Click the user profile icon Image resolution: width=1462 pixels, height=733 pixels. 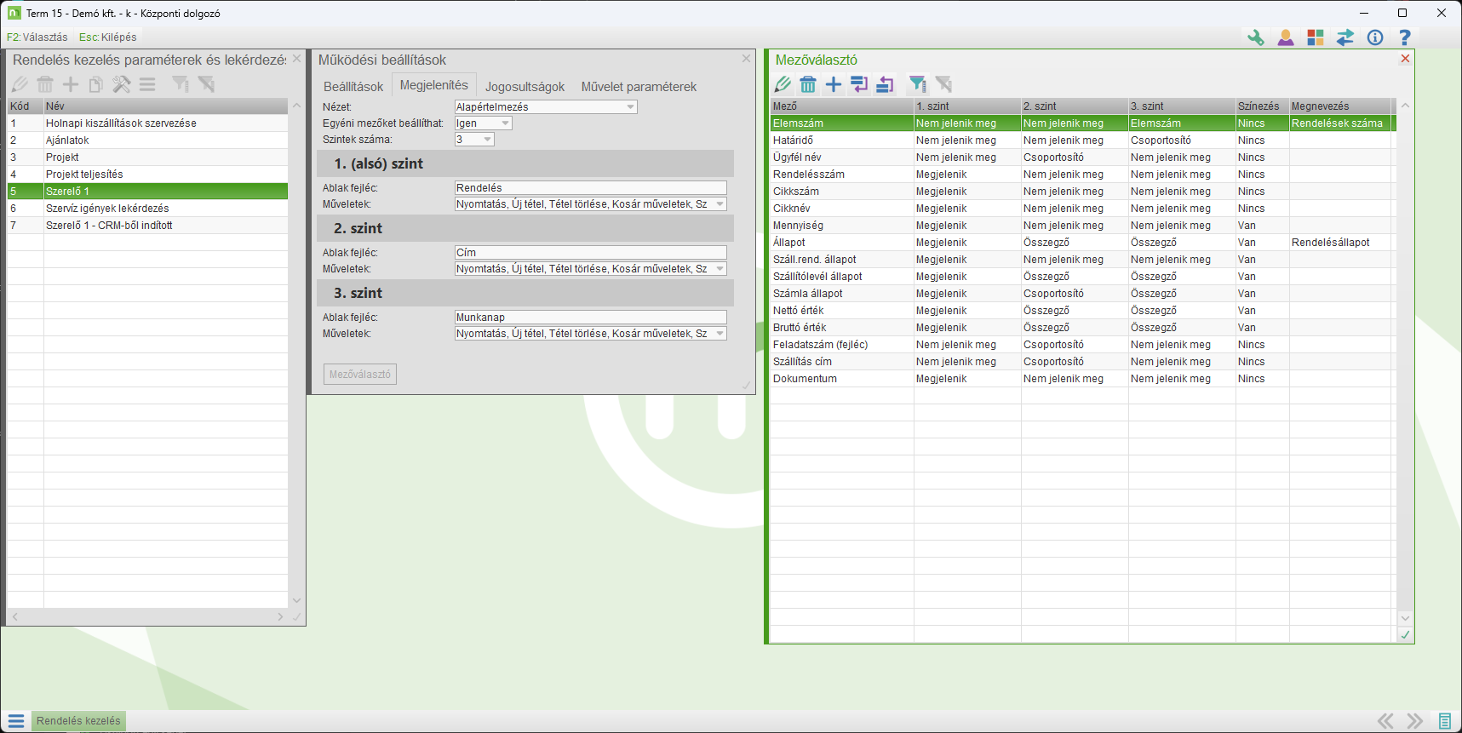point(1286,37)
